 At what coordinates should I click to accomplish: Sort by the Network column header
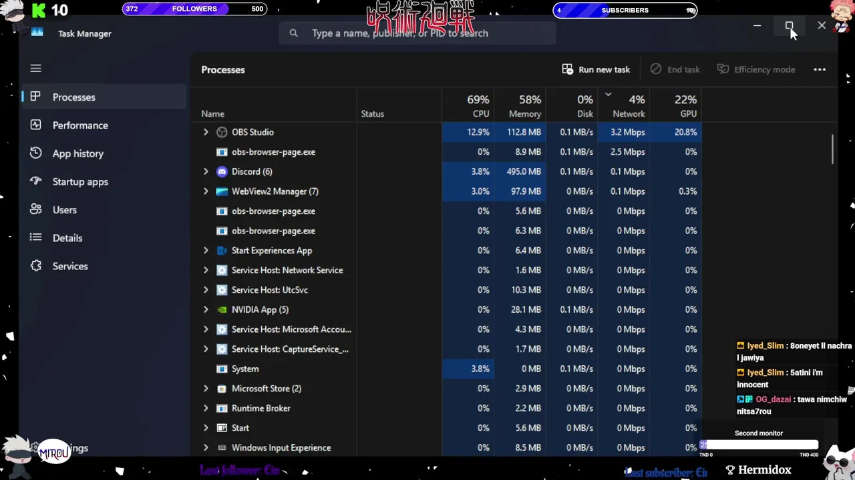click(x=624, y=105)
